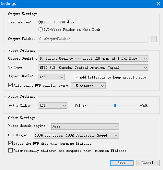Screen dimensions: 163x170
Task: Open the Aspect Ratio 4:3 dropdown
Action: pos(52,77)
